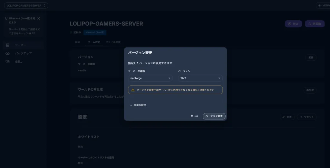Switch to the 詳細 tab

click(x=77, y=42)
